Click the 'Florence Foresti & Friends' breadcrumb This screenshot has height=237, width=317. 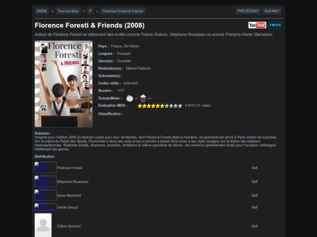[x=123, y=11]
